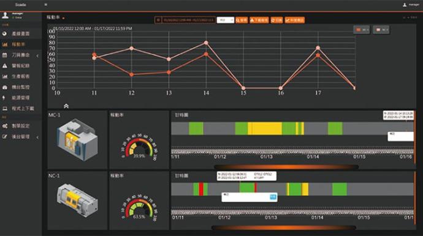Click the energy management lightning icon

4,98
